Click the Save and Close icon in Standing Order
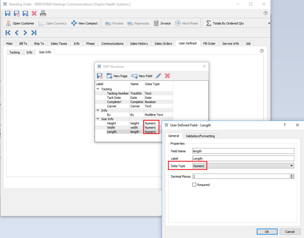Screen dimensions: 304x238 click(16, 13)
